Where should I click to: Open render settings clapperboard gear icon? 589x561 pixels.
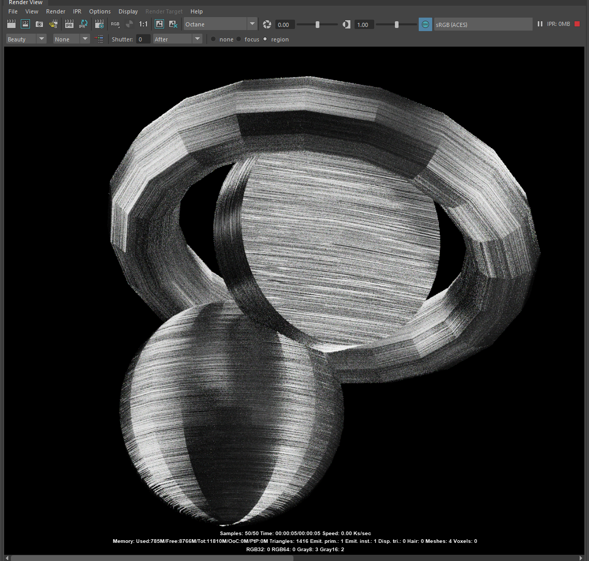tap(99, 24)
